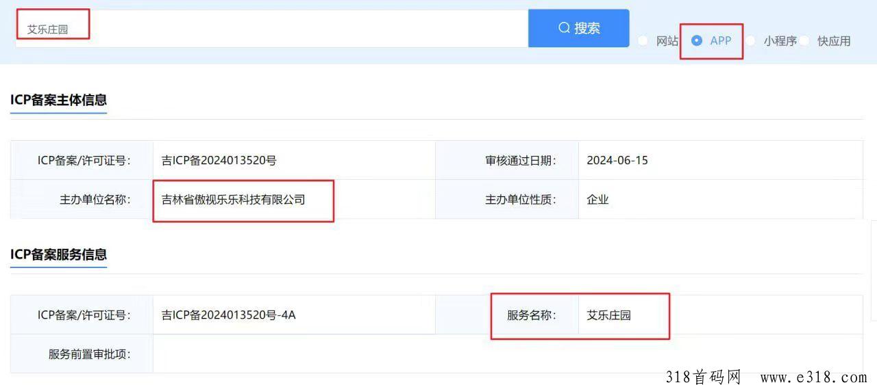Viewport: 877px width, 385px height.
Task: Select the 网站 radio button
Action: (x=643, y=41)
